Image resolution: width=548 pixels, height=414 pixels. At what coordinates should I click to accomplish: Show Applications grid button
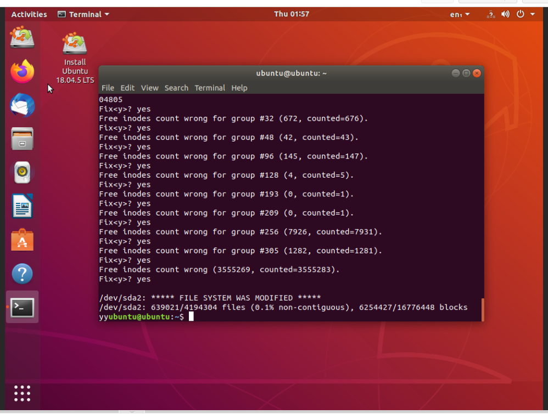coord(23,393)
